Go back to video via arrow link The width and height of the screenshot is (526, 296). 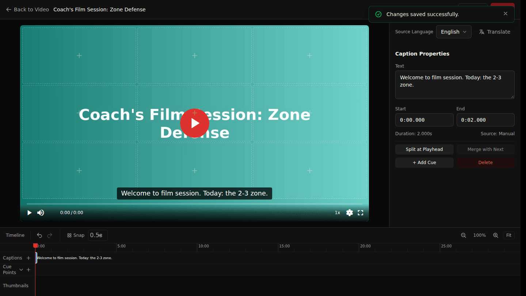[x=27, y=10]
